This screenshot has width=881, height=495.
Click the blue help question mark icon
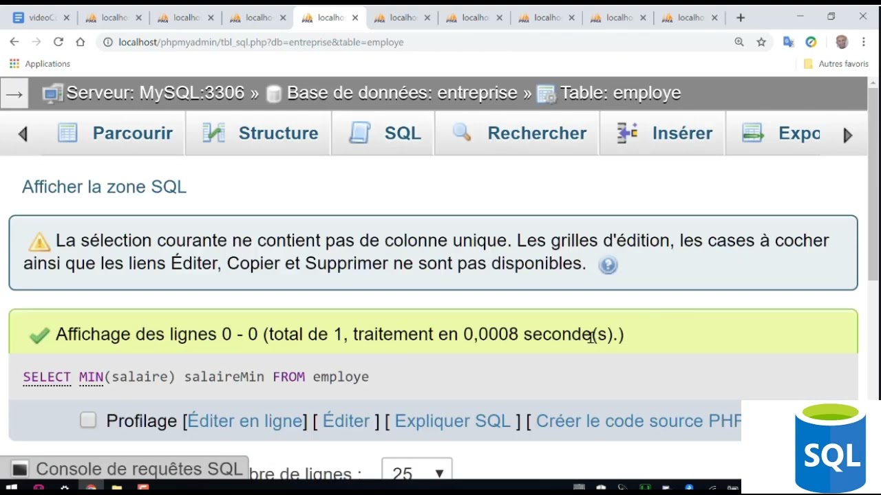coord(608,265)
